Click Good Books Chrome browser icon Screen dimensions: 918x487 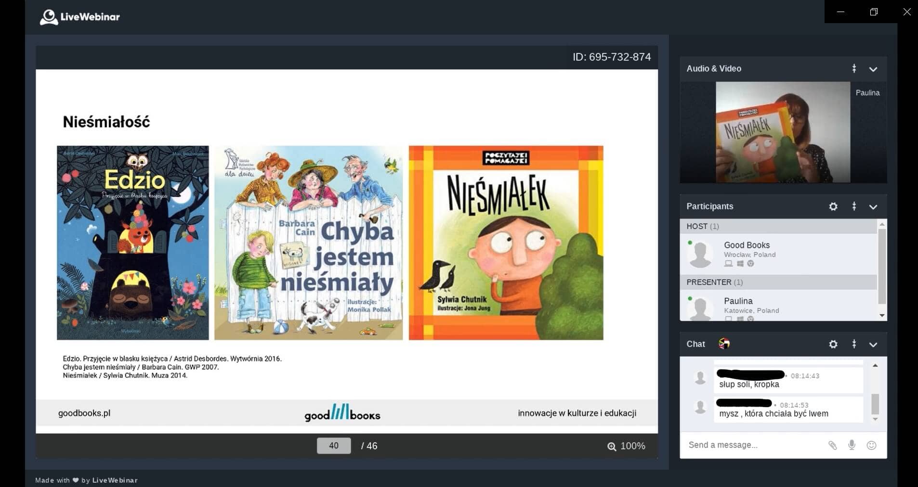(x=750, y=263)
